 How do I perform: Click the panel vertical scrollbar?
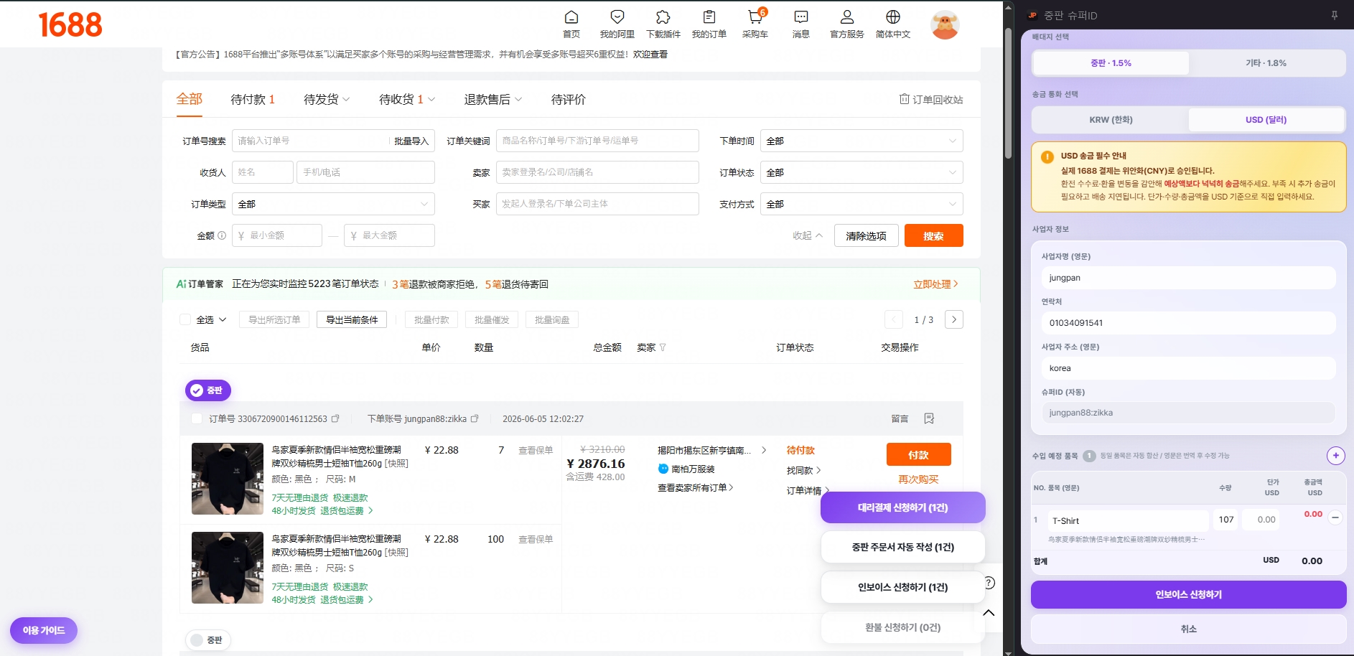tap(1008, 93)
